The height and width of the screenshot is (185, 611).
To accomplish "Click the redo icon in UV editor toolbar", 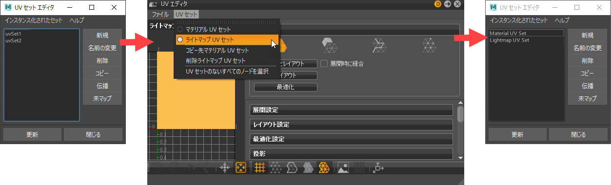I will coord(174,168).
